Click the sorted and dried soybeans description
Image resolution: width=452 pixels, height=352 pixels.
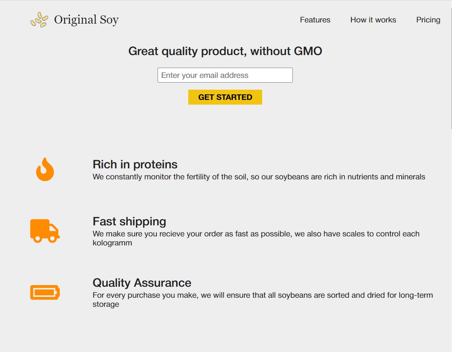[x=263, y=295]
